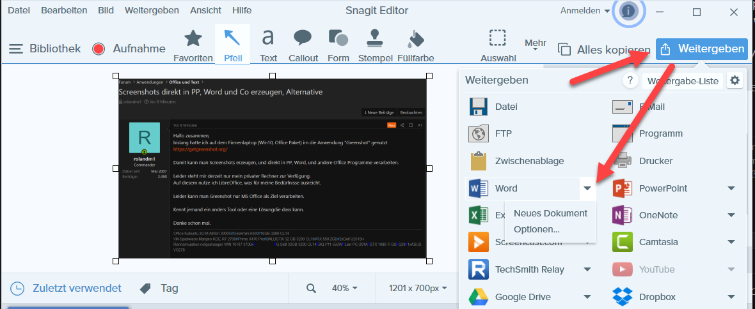755x309 pixels.
Task: Click the bottom-right selection handle of the image
Action: (429, 261)
